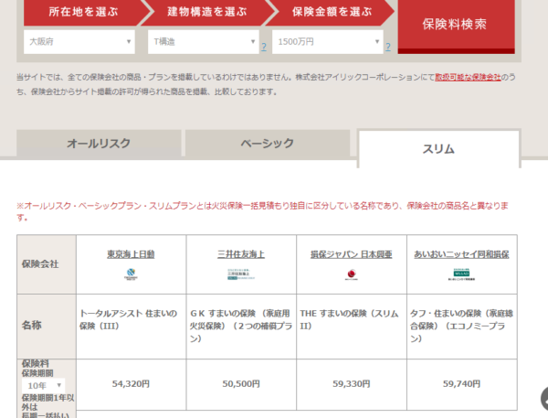Open the 1500万円 insurance amount dropdown
Screen dimensions: 548x418
328,42
